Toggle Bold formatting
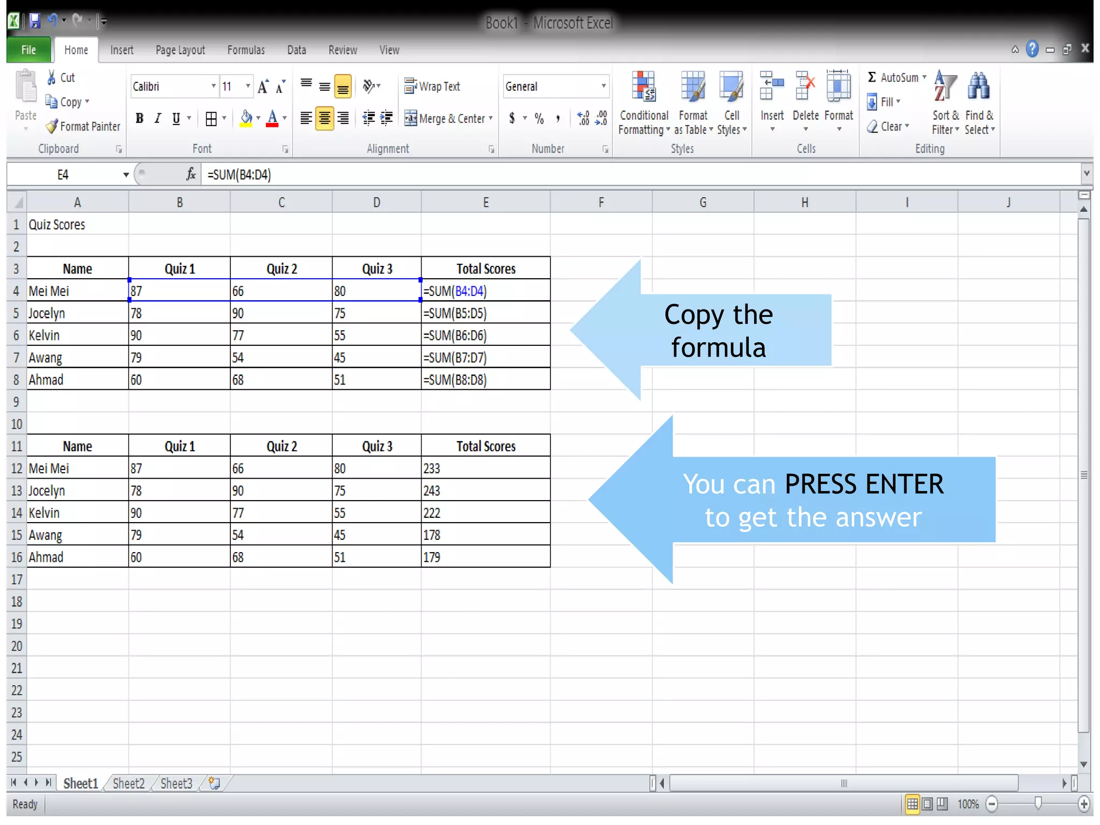The width and height of the screenshot is (1100, 825). pos(140,119)
